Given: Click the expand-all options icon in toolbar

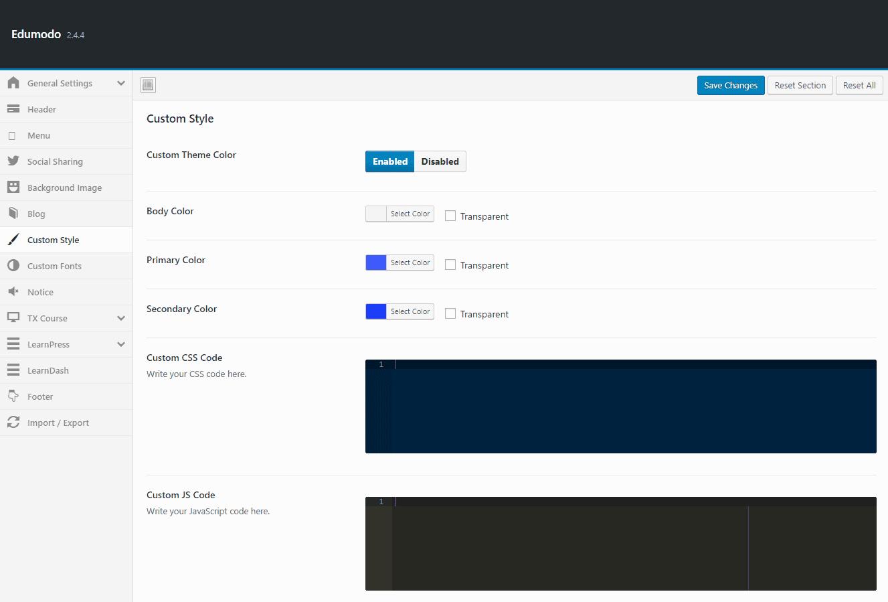Looking at the screenshot, I should [x=148, y=84].
